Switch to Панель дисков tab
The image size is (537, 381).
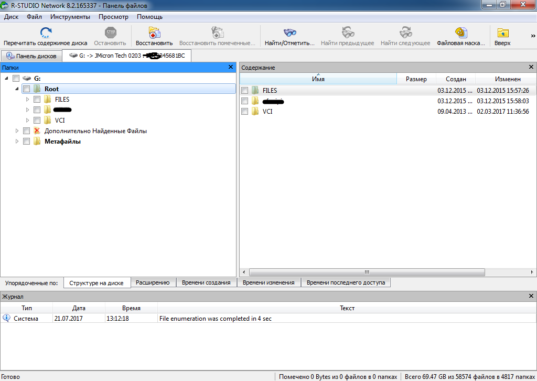pos(31,56)
